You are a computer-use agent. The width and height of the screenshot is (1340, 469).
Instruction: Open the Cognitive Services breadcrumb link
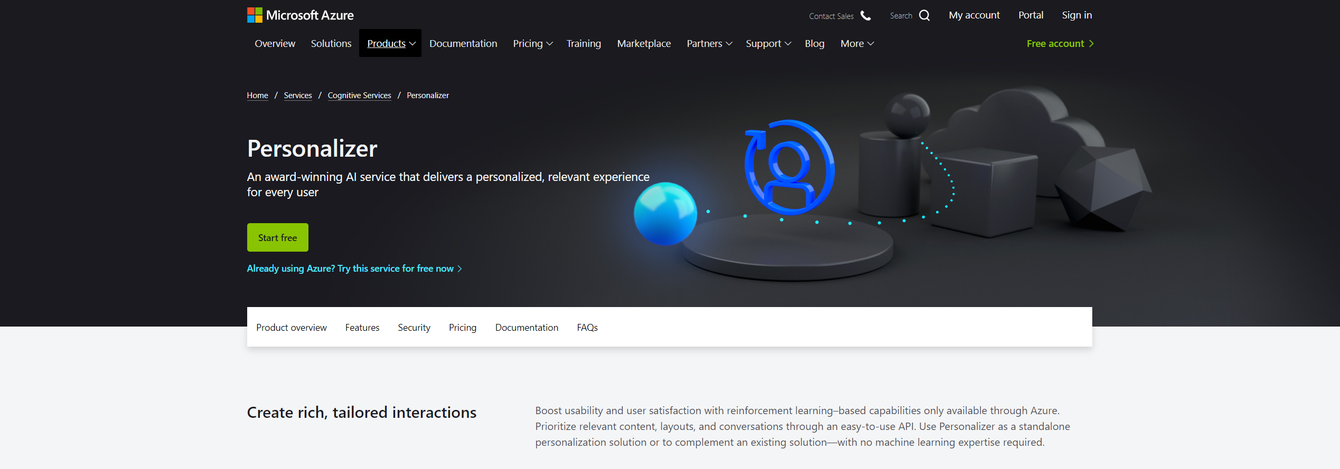[359, 95]
